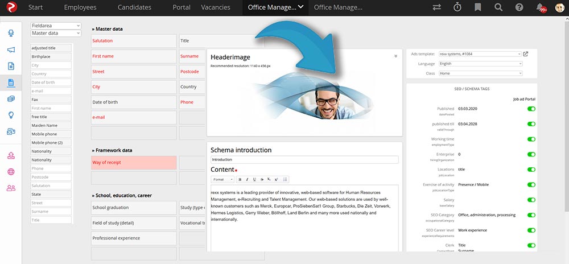Select the pink globe sidebar icon
The width and height of the screenshot is (569, 264).
coord(11,172)
